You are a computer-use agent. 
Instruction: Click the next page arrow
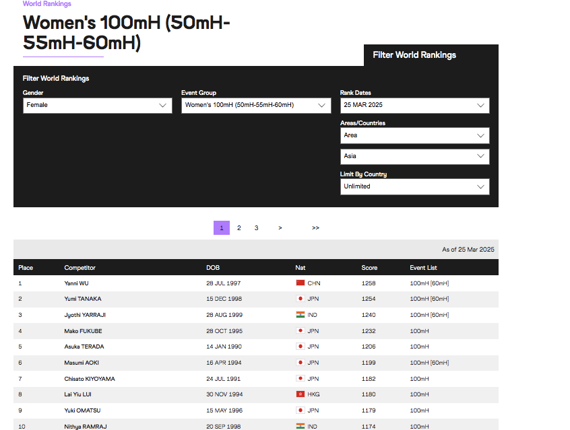tap(280, 228)
